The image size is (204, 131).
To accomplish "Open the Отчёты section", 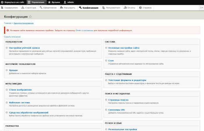I will 130,8.
